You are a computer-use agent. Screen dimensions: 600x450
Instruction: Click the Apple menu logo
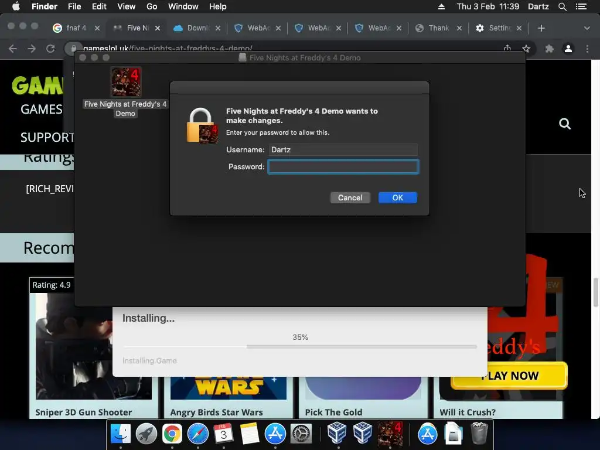click(x=16, y=6)
